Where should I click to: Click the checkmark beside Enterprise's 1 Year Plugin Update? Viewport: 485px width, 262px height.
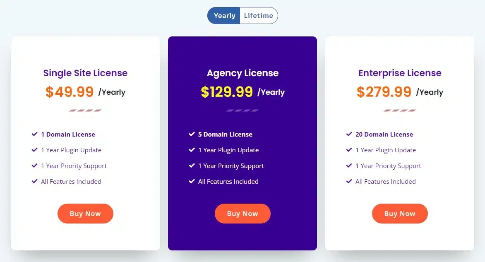tap(349, 150)
